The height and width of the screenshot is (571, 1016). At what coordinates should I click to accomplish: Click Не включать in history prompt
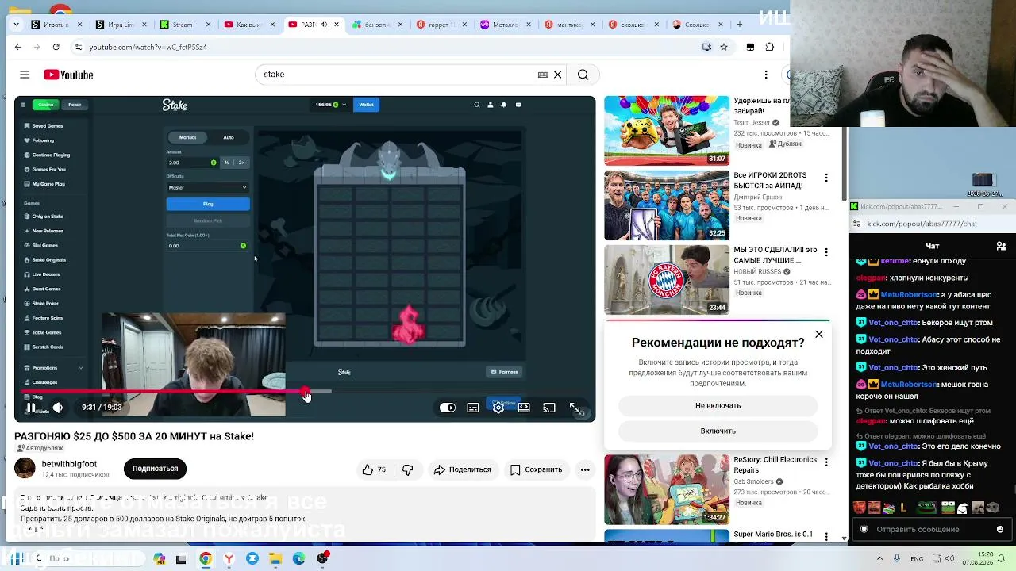(x=718, y=405)
